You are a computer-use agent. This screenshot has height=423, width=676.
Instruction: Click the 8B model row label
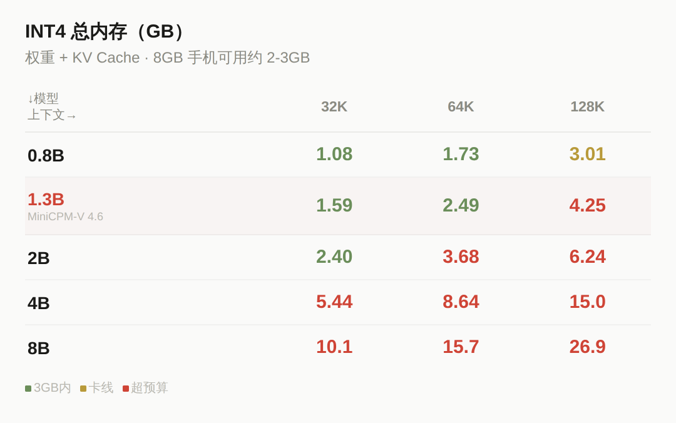(x=38, y=348)
